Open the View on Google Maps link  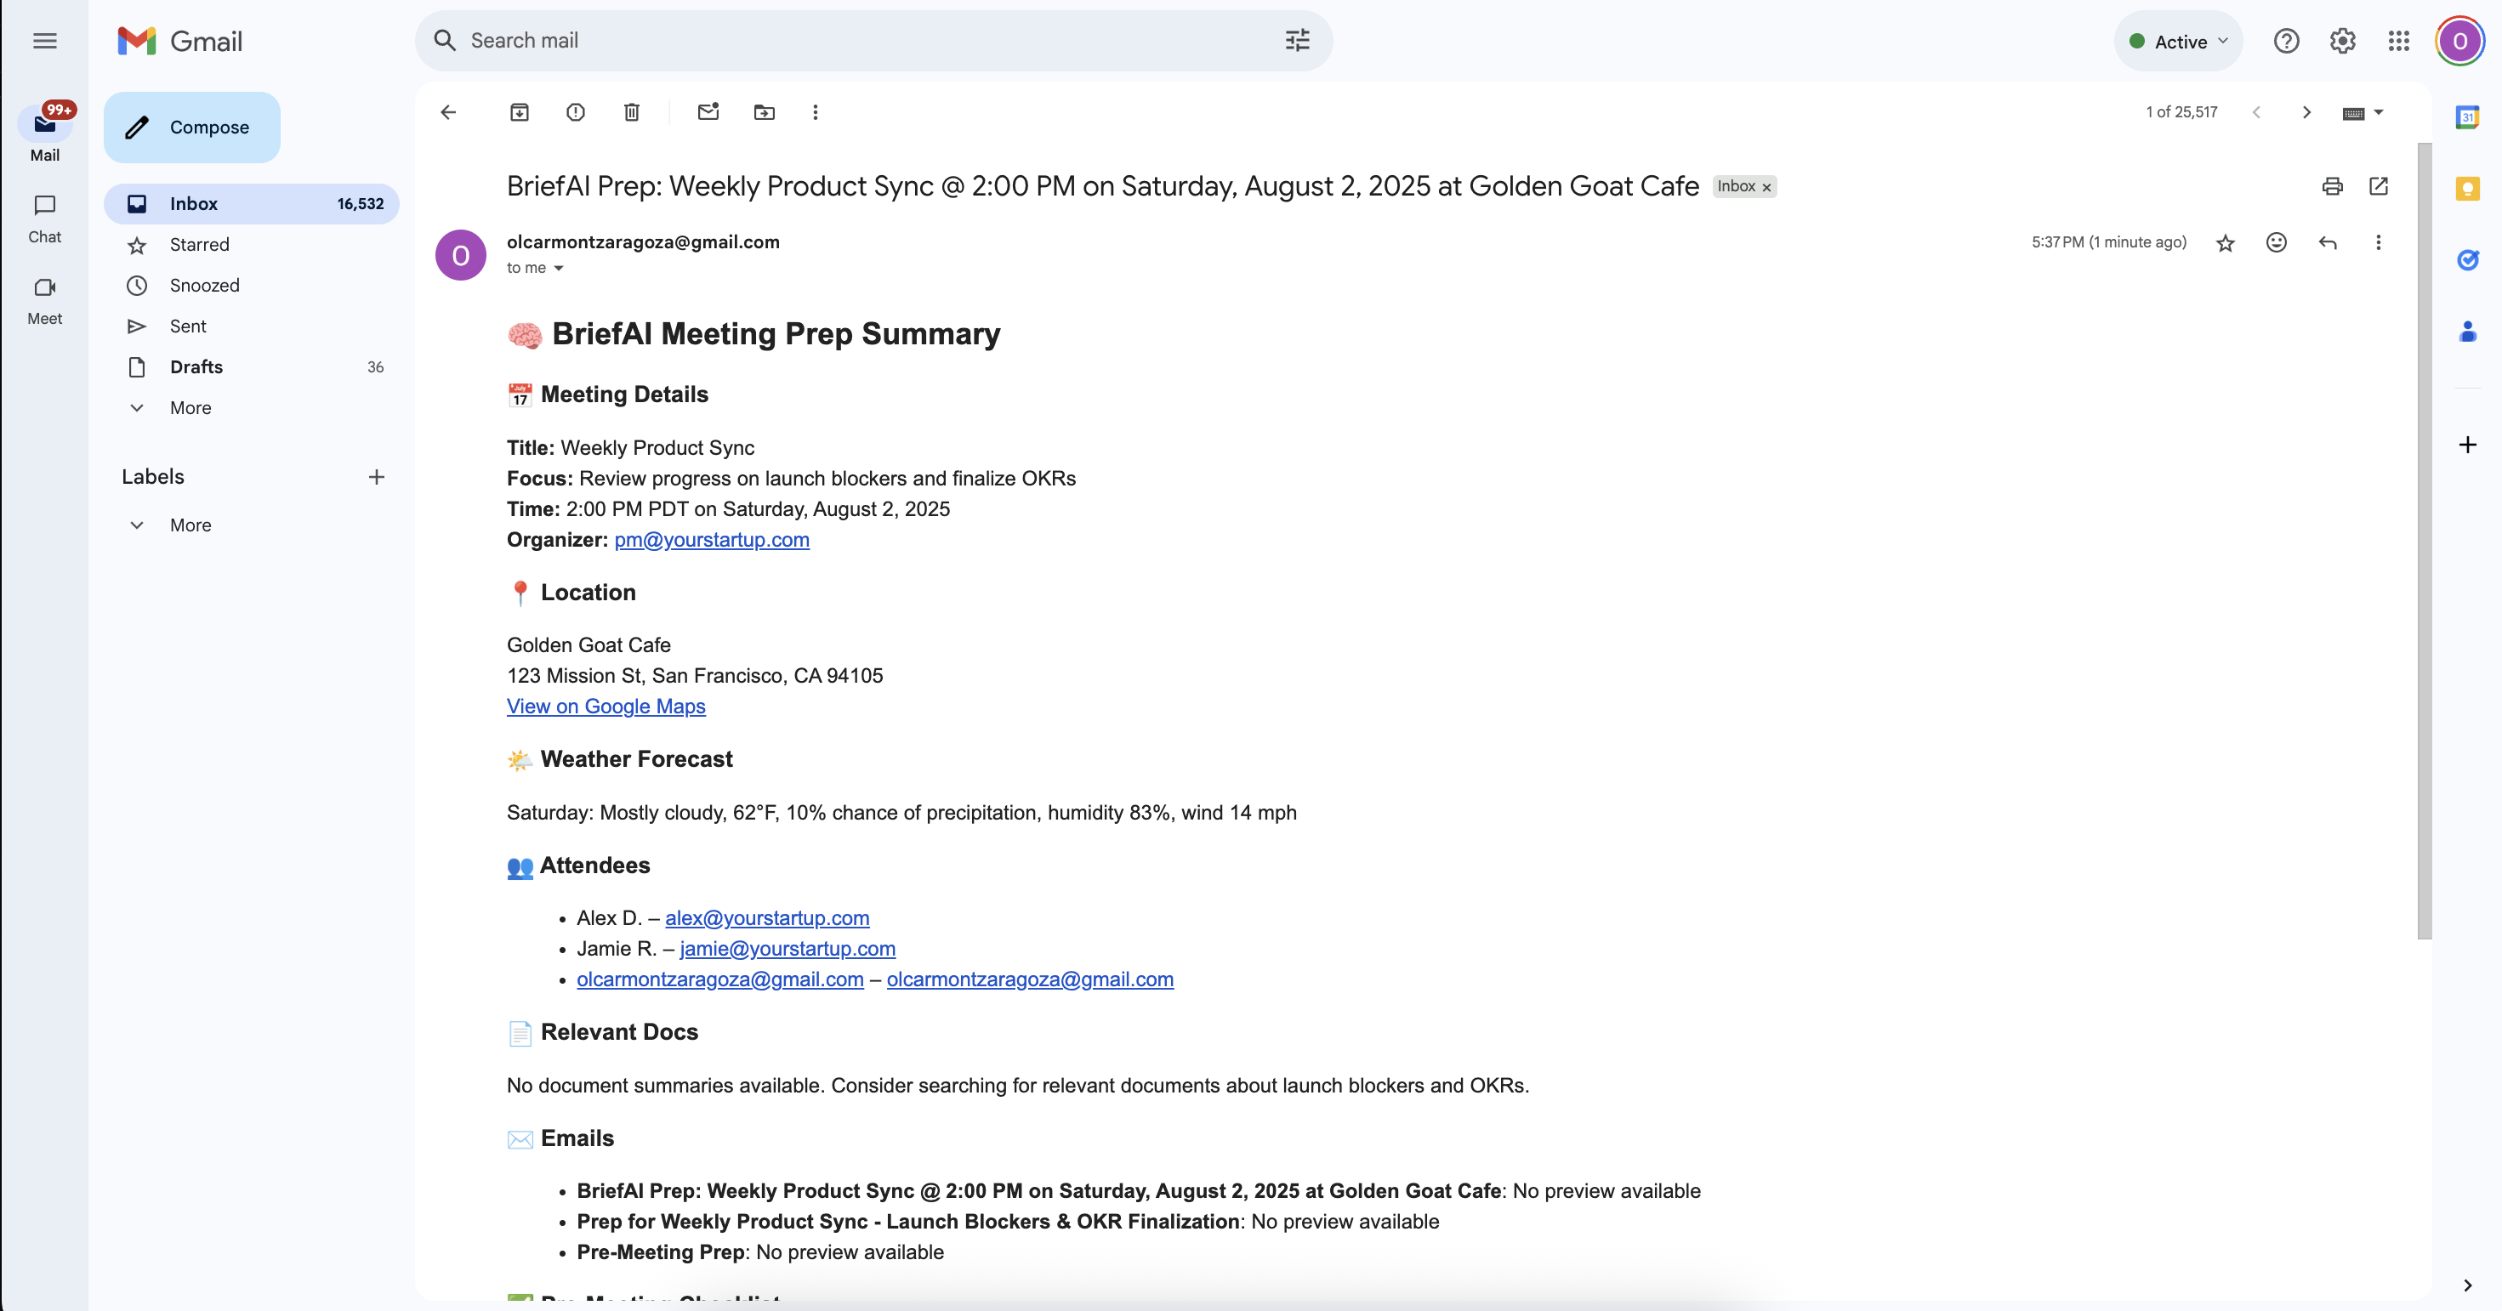(x=606, y=706)
